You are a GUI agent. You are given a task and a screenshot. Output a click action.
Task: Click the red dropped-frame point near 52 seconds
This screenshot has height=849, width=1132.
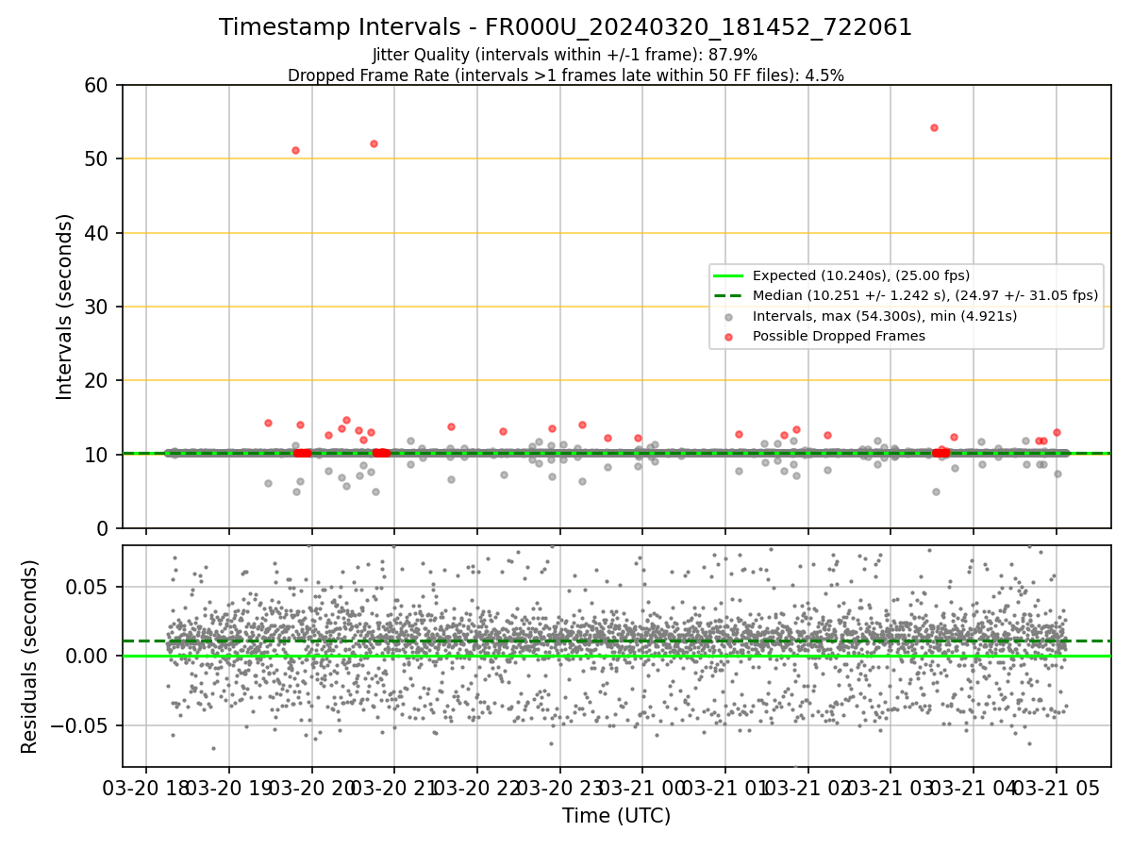pyautogui.click(x=374, y=143)
